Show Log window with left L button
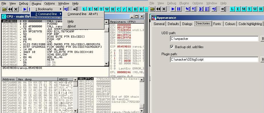The width and height of the screenshot is (264, 113). click(84, 9)
